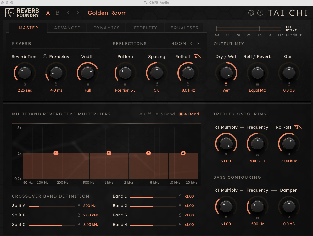Click the Full width value label
Viewport: 313px width, 236px height.
click(x=88, y=90)
